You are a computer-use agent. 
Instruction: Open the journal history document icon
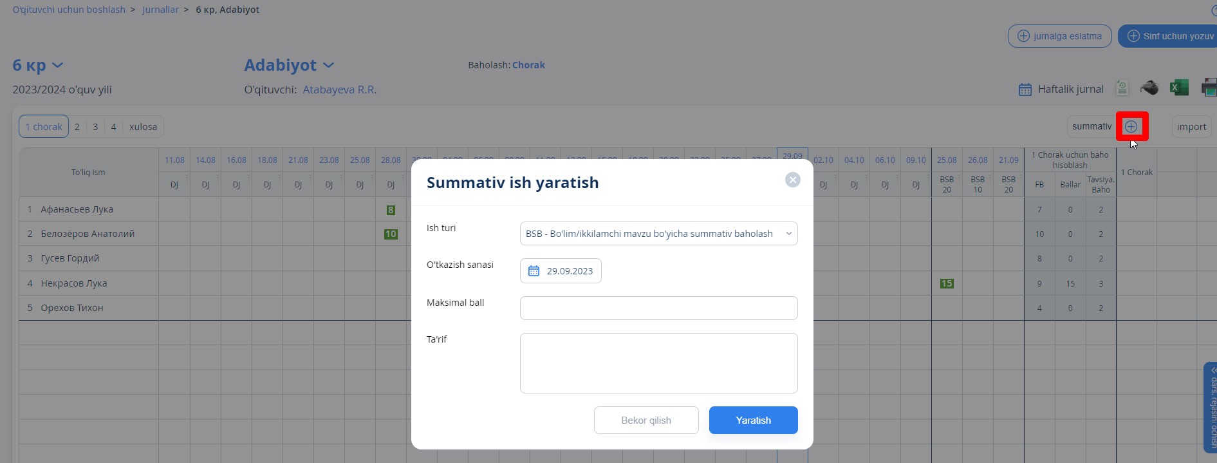(1122, 88)
